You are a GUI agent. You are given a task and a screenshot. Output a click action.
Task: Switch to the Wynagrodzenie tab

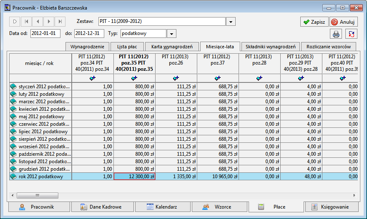pyautogui.click(x=87, y=47)
